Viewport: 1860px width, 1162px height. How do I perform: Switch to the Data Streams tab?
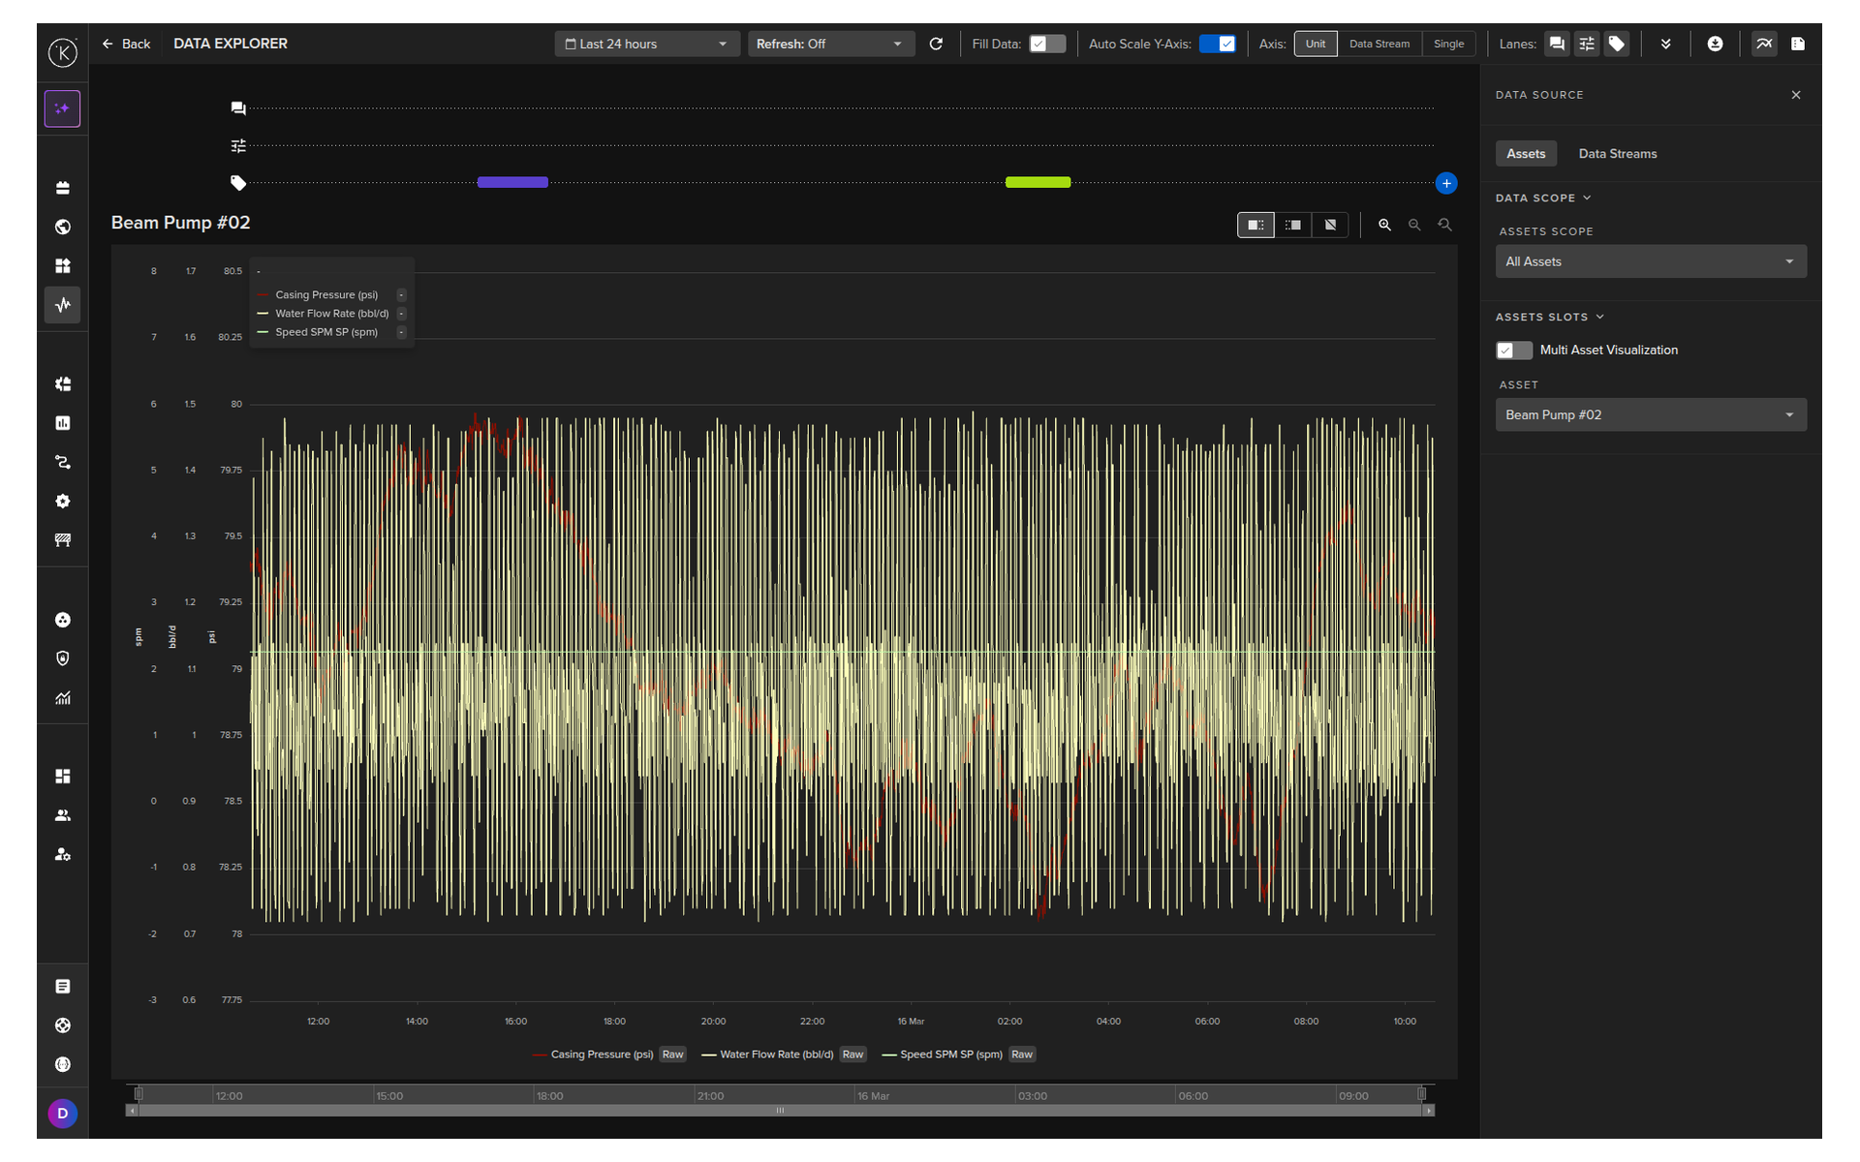[x=1618, y=154]
